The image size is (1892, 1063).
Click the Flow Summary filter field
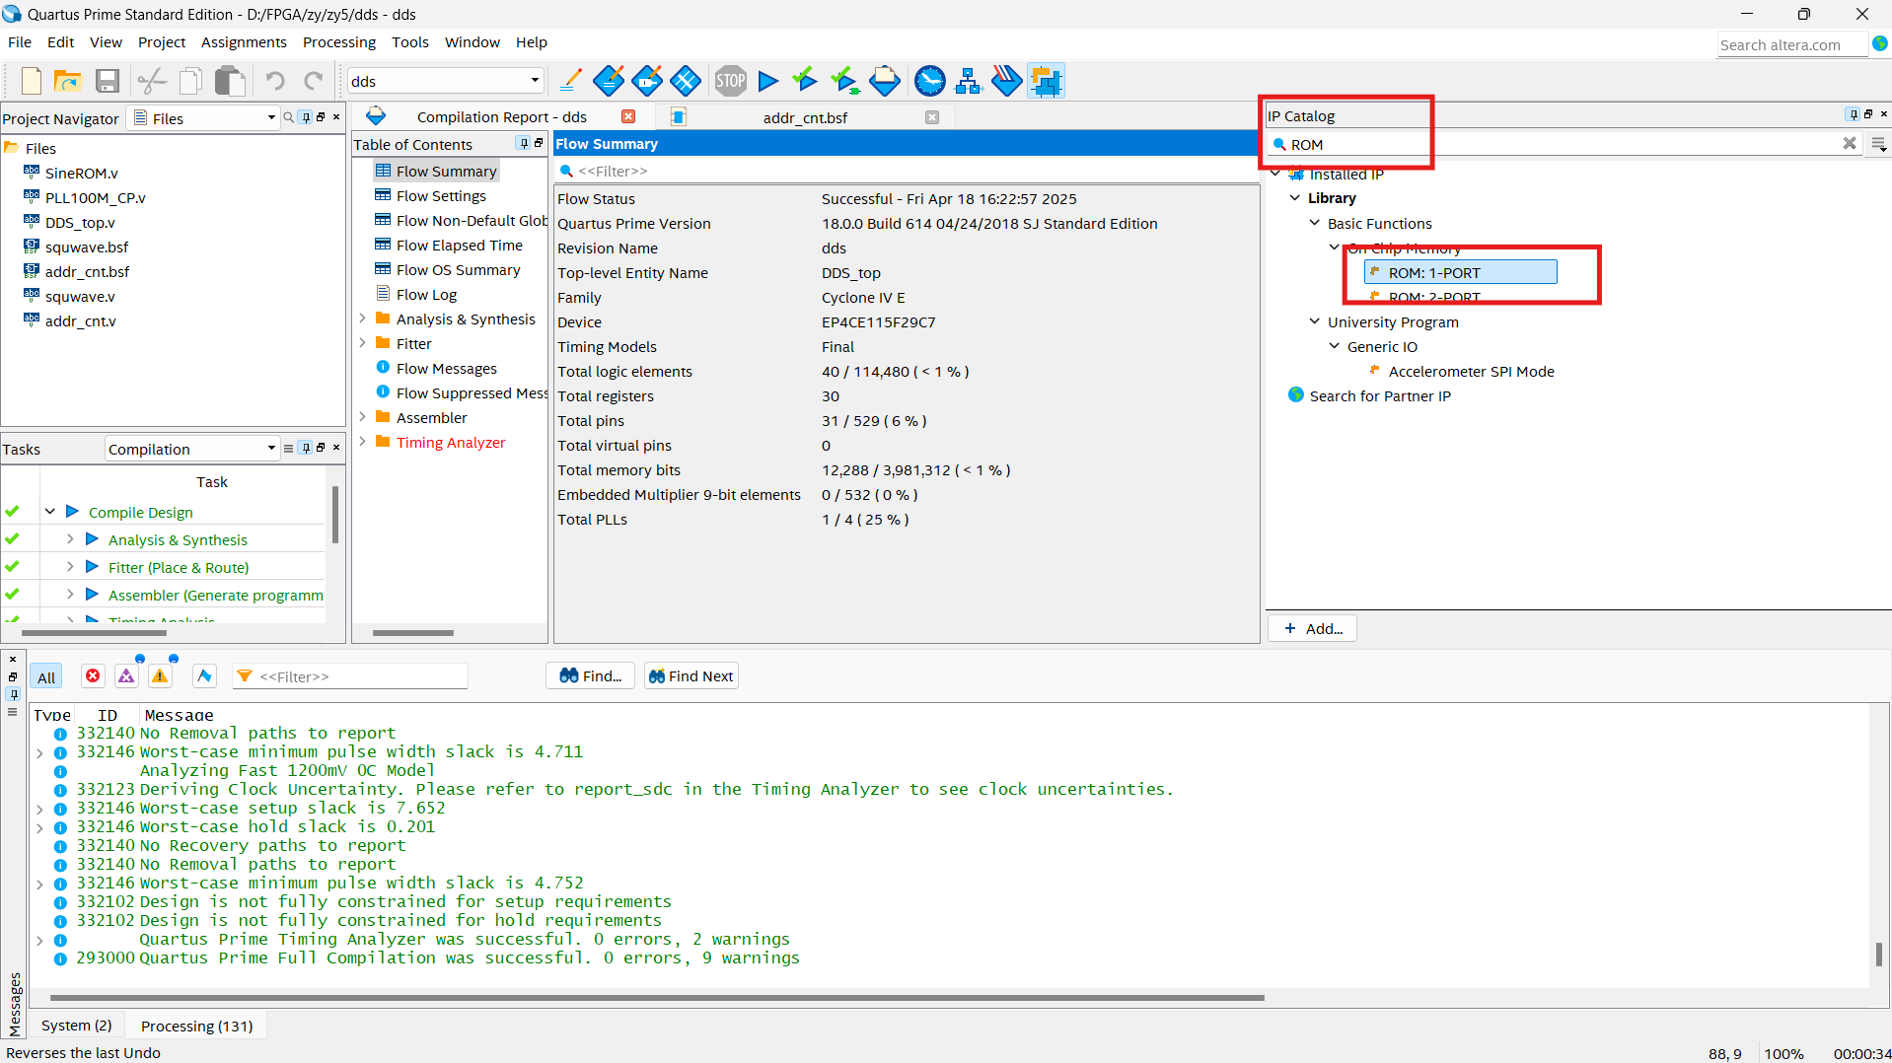coord(906,171)
